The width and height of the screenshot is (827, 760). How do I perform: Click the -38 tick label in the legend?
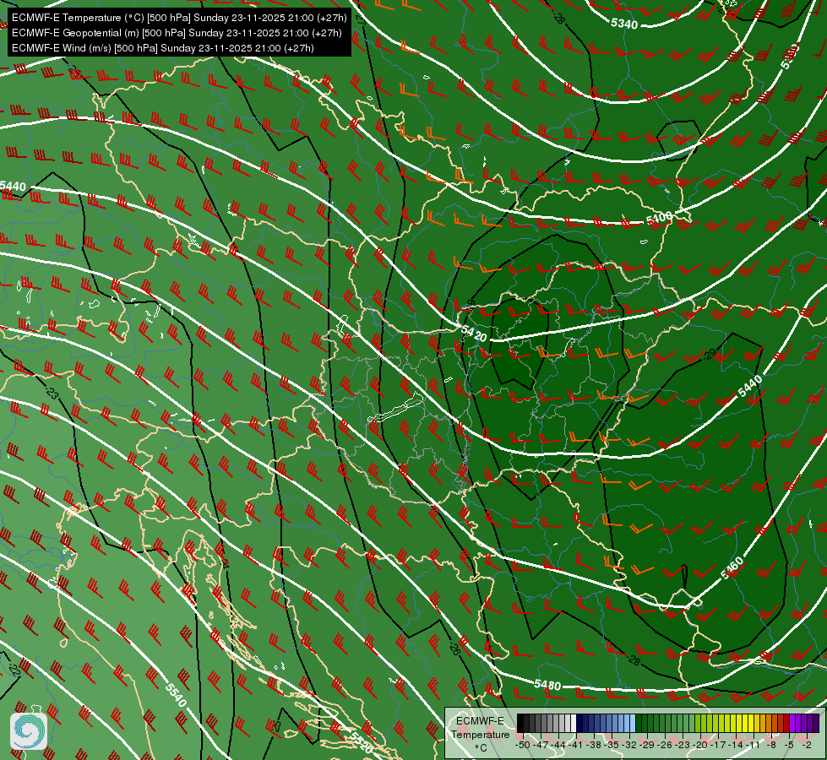pyautogui.click(x=594, y=746)
